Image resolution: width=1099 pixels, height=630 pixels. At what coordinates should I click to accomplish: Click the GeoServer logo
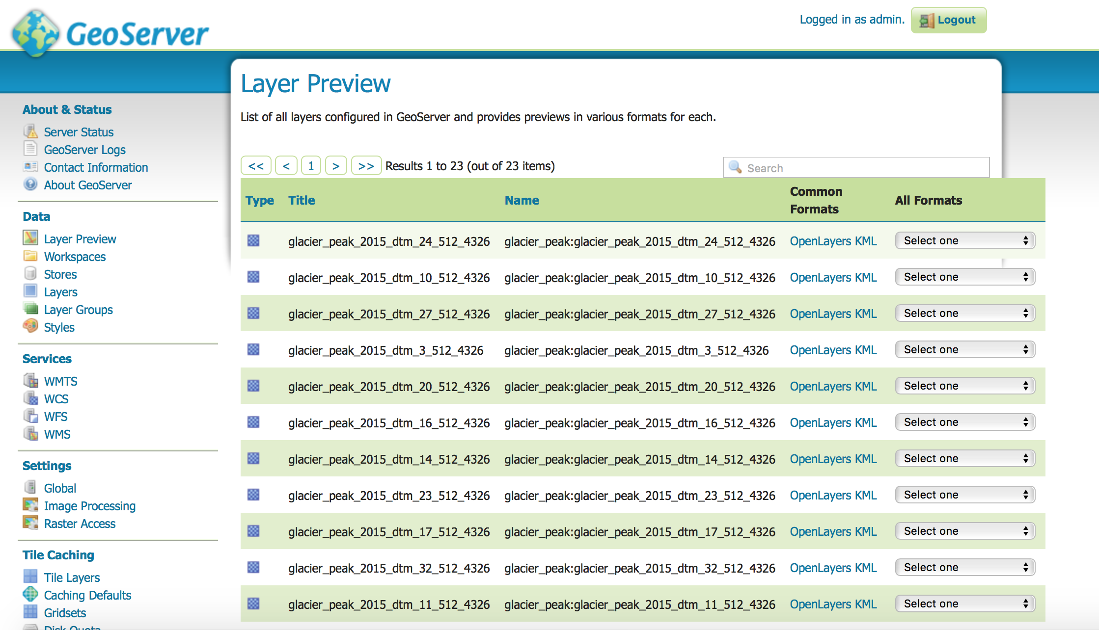coord(110,32)
